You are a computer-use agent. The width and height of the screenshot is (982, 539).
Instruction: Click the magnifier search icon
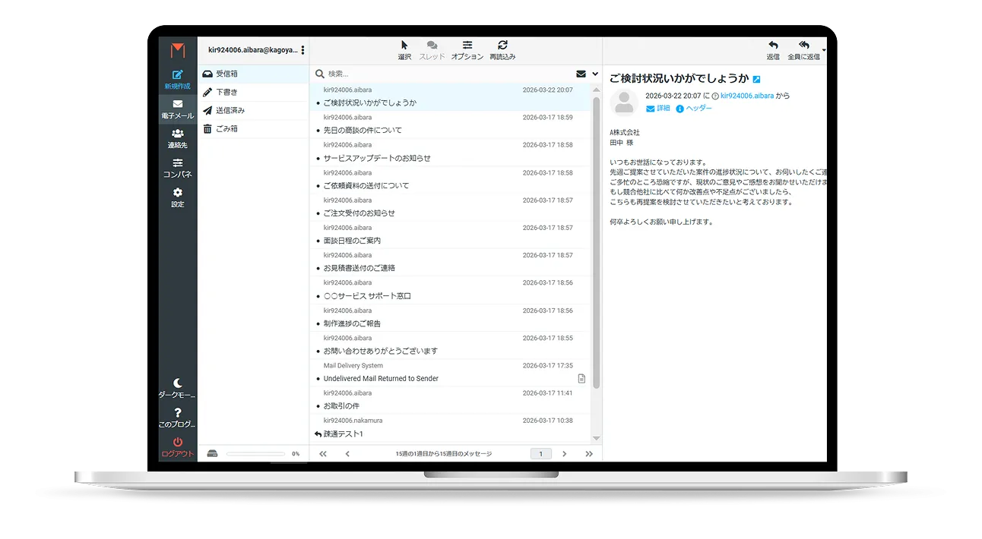tap(320, 74)
